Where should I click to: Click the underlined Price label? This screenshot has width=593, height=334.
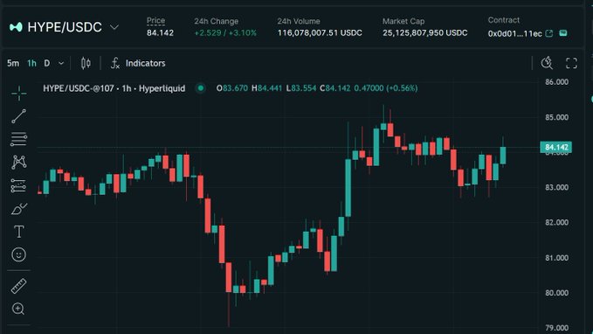155,21
